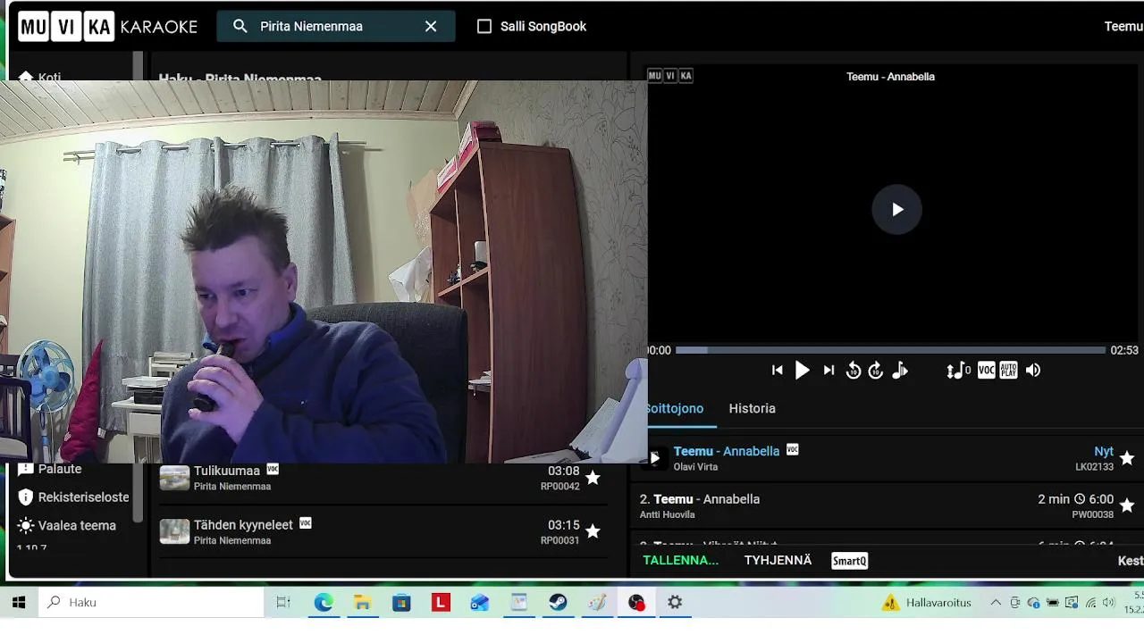Toggle the VOC vocal track in player controls
Viewport: 1144px width, 643px height.
[x=986, y=370]
